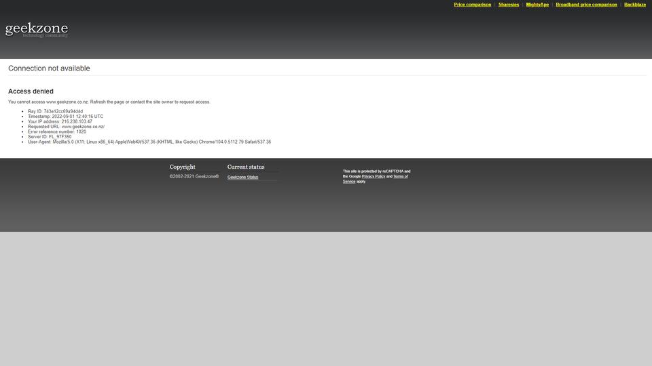Open the Backblaze link
The image size is (652, 366).
tap(634, 5)
